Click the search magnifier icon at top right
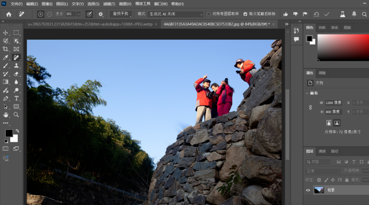369x205 pixels. pos(365,15)
